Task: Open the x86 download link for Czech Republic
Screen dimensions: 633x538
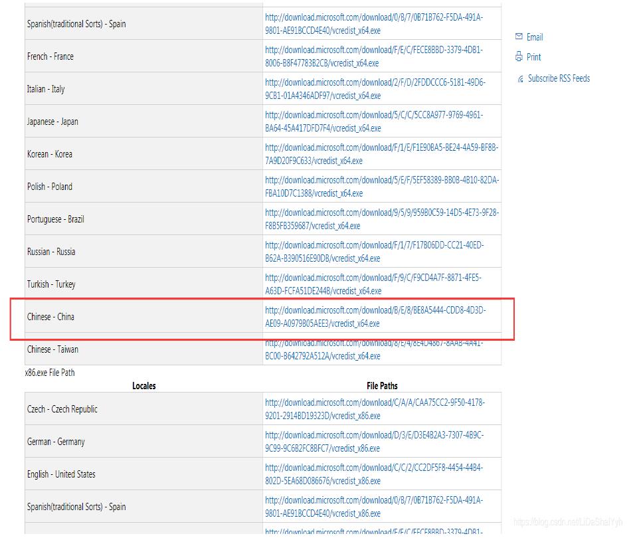Action: (x=375, y=409)
